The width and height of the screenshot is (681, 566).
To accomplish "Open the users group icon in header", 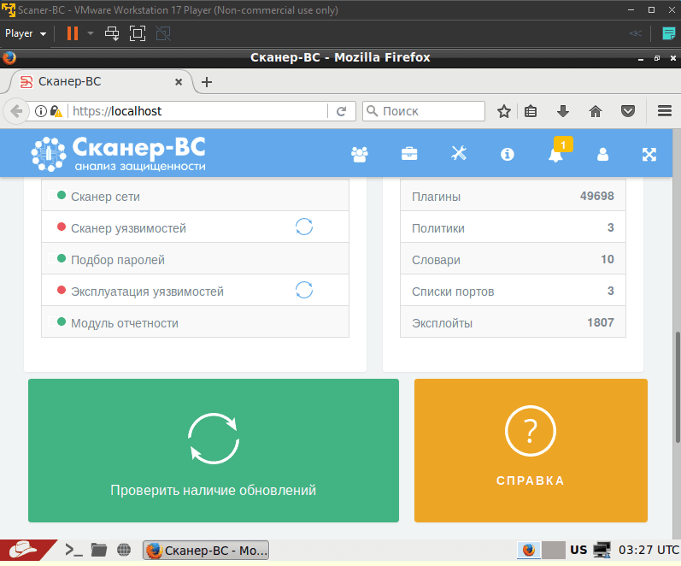I will click(x=360, y=154).
